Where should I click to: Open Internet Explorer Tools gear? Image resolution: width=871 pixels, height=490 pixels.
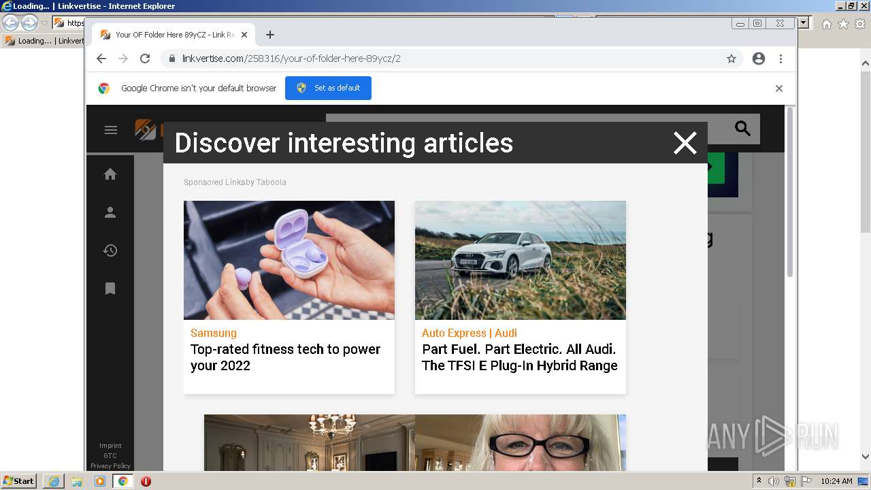[859, 24]
